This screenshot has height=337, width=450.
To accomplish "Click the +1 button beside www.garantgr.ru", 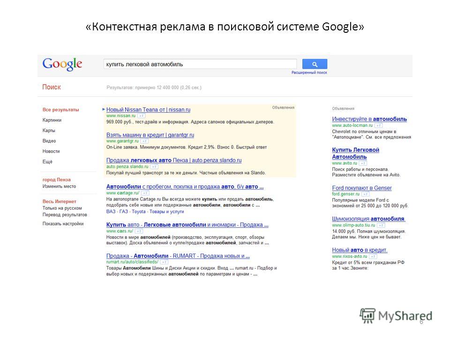I will [144, 141].
